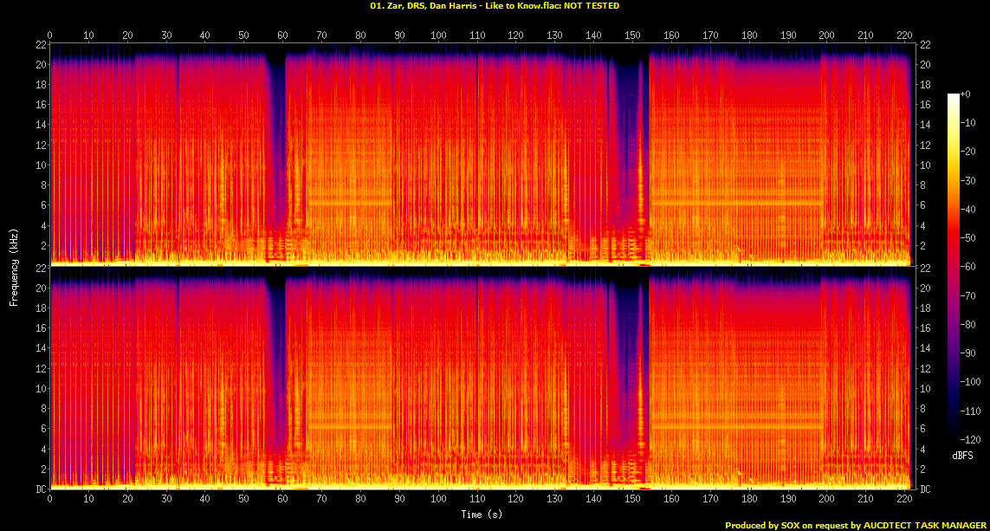Image resolution: width=990 pixels, height=531 pixels.
Task: Click the '-50' value on the dBFS scale
Action: 967,238
